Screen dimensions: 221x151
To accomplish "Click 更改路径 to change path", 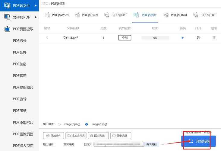I will pyautogui.click(x=152, y=144).
